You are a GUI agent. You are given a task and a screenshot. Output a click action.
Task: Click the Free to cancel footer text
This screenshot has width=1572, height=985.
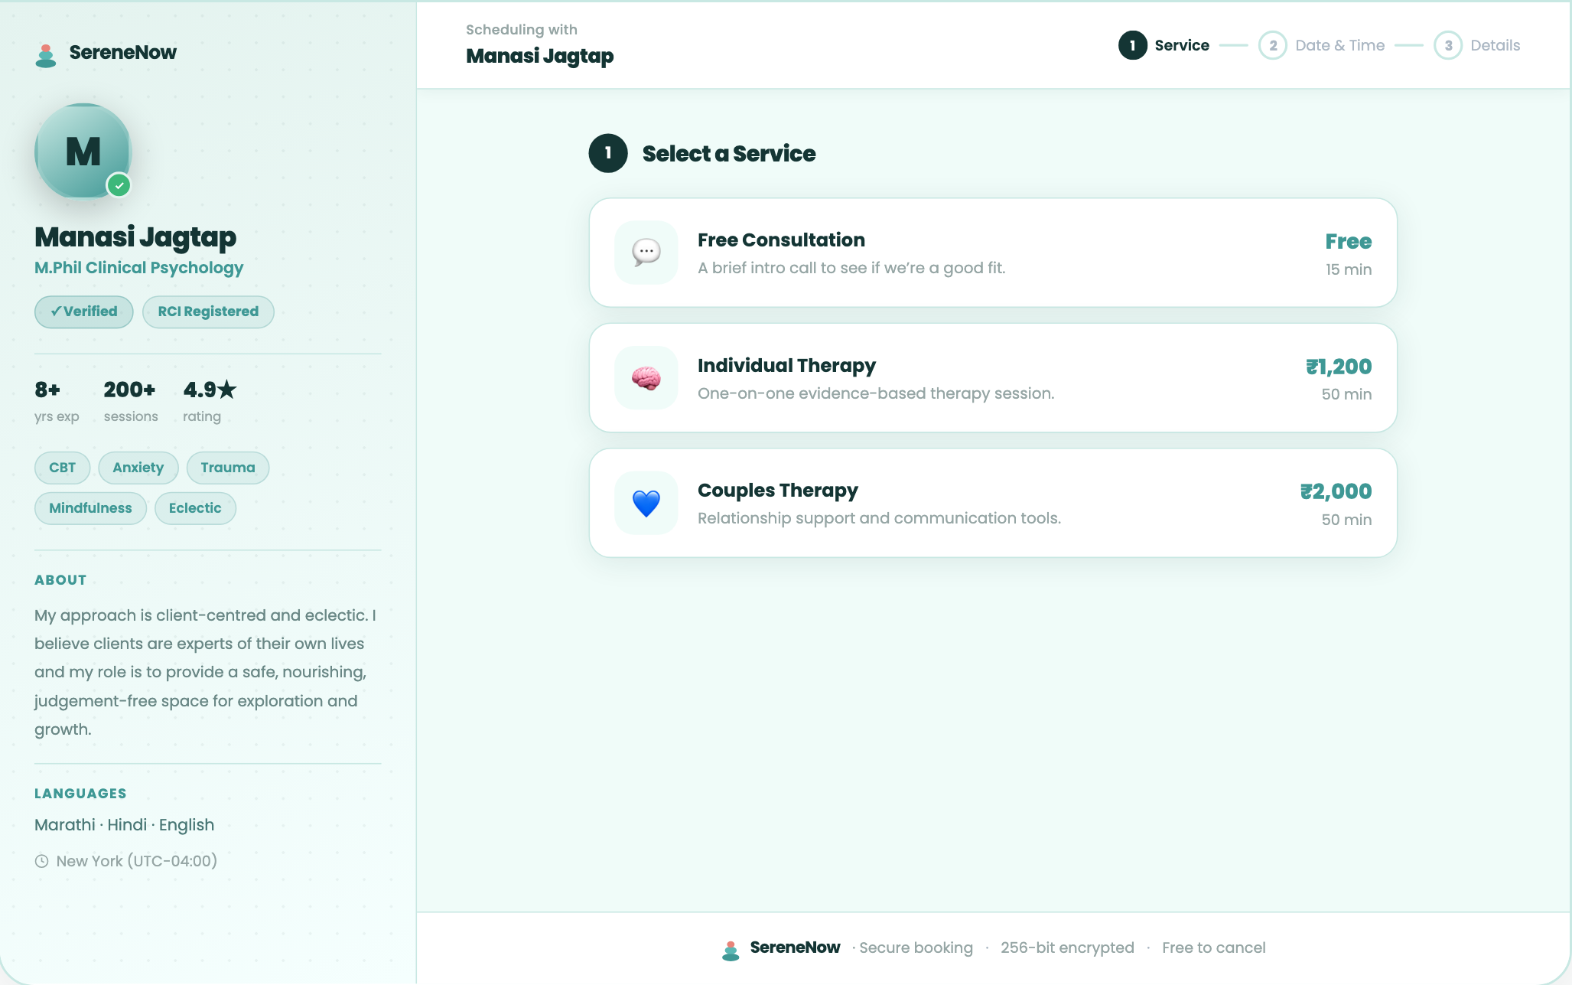tap(1214, 947)
